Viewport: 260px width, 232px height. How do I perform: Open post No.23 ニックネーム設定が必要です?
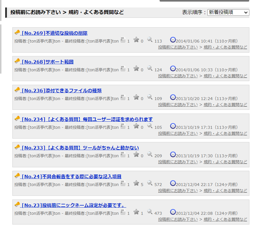pyautogui.click(x=74, y=205)
